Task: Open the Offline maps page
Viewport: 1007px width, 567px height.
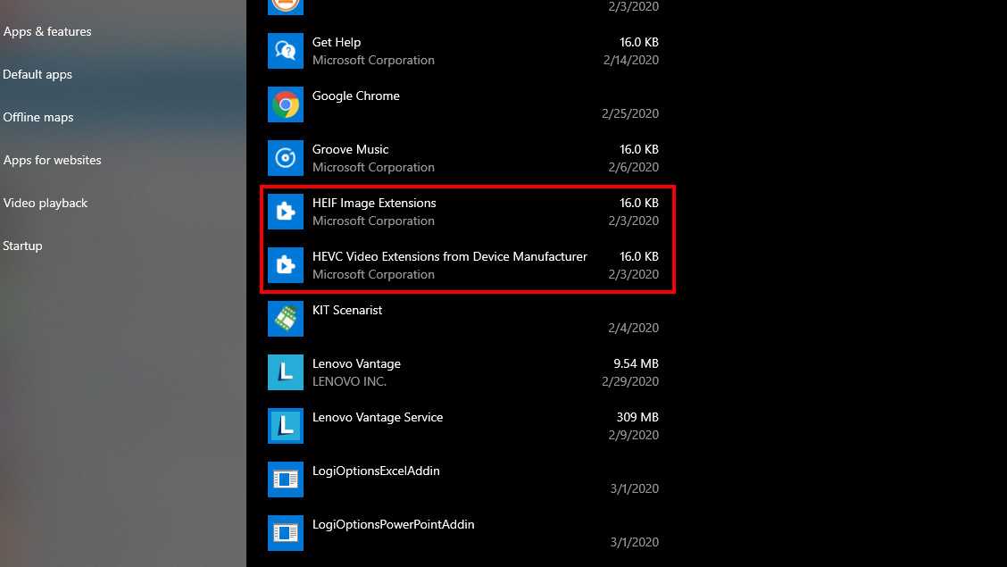Action: coord(38,117)
